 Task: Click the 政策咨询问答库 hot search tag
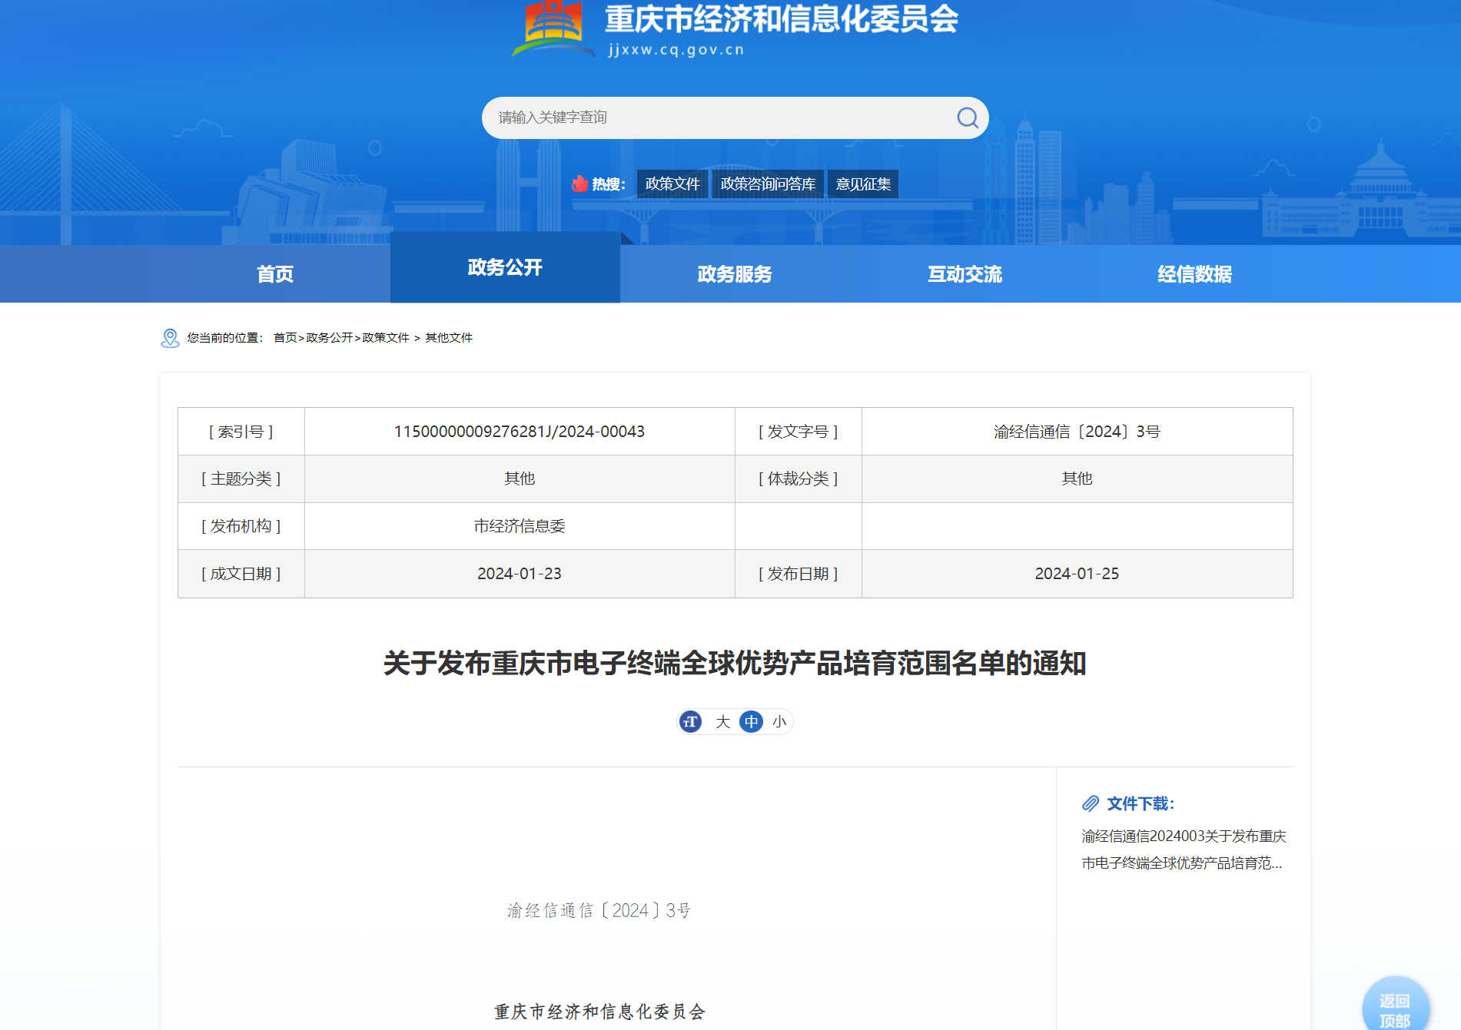point(768,184)
